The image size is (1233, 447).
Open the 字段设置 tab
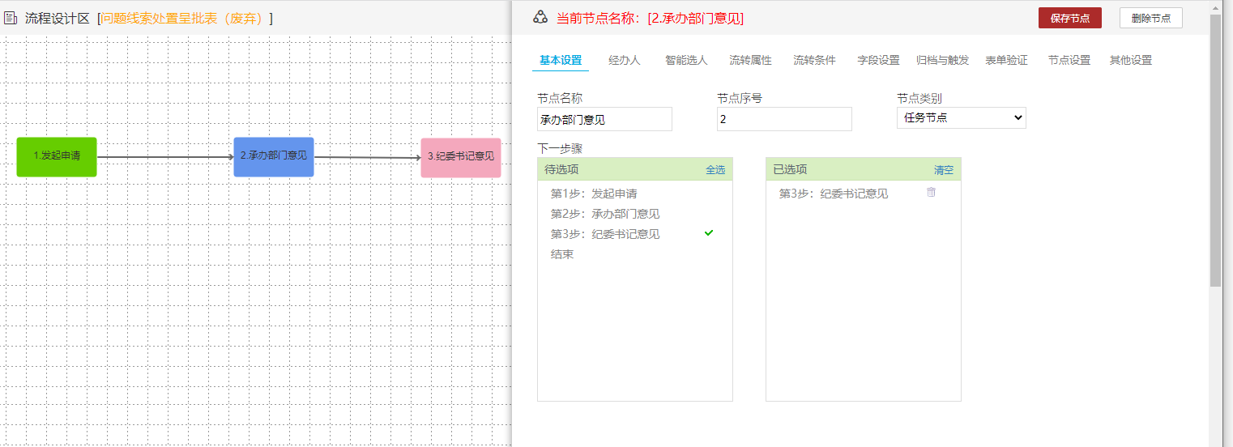[x=878, y=60]
